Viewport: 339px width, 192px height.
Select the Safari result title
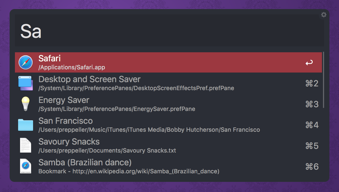tap(50, 58)
